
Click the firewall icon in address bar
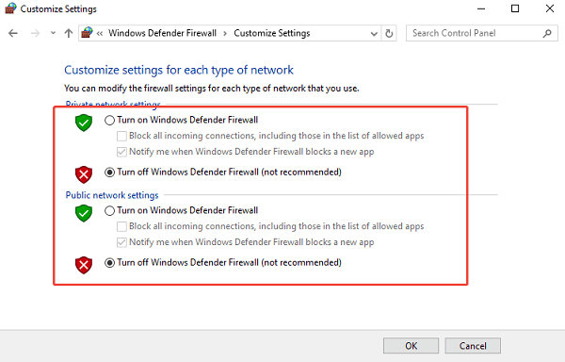click(x=87, y=33)
